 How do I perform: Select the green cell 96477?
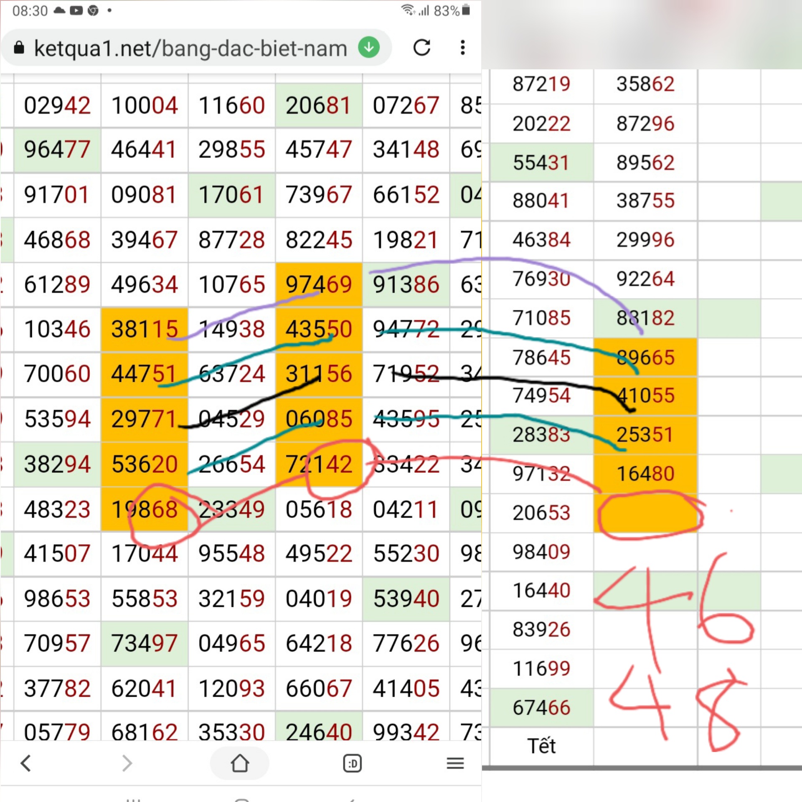coord(57,150)
